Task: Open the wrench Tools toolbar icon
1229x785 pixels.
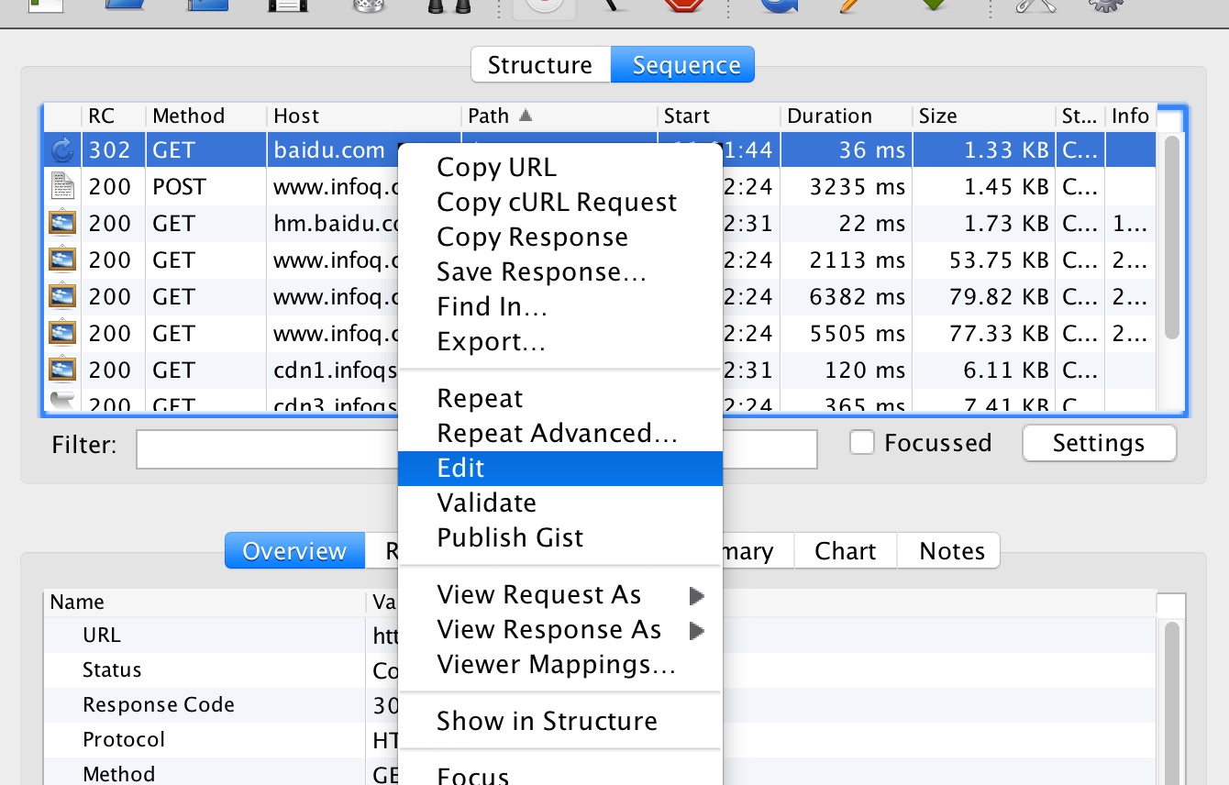Action: click(1035, 5)
